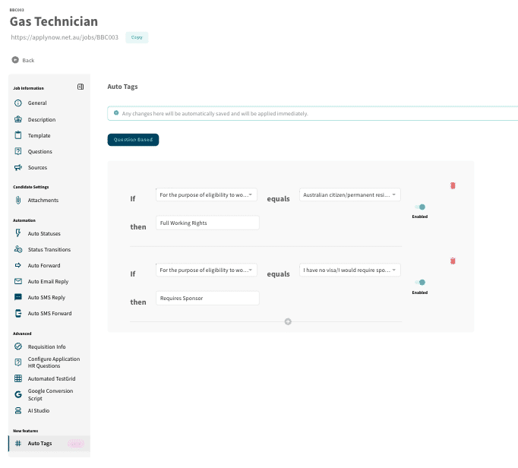Open Google Conversion Script settings

(50, 394)
